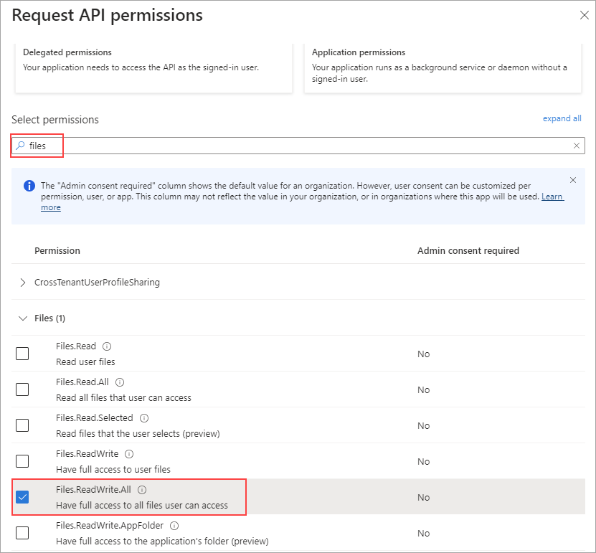Click the info icon beside Files.Read

point(108,346)
